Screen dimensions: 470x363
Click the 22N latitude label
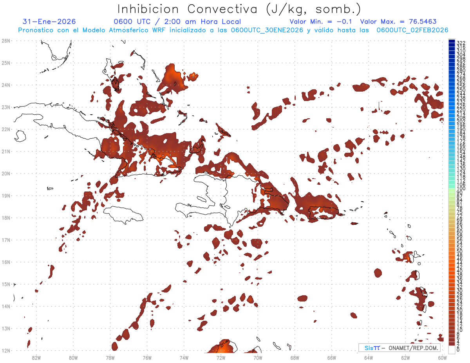(5, 129)
